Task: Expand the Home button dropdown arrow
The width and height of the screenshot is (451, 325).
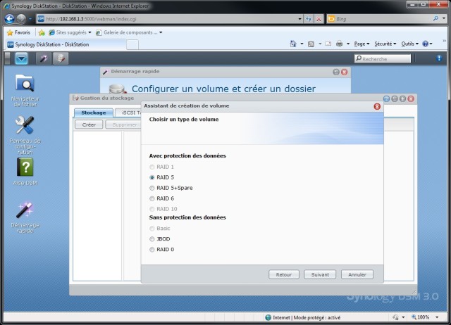Action: pyautogui.click(x=302, y=44)
